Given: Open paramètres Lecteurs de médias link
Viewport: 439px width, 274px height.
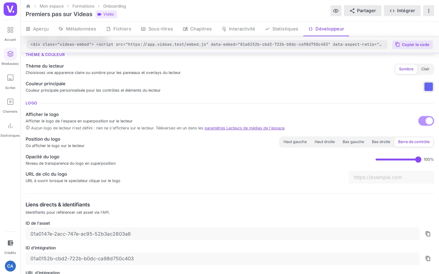Looking at the screenshot, I should tap(244, 128).
